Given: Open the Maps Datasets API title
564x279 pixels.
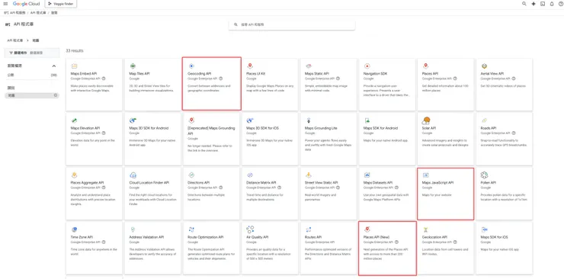Looking at the screenshot, I should point(378,183).
